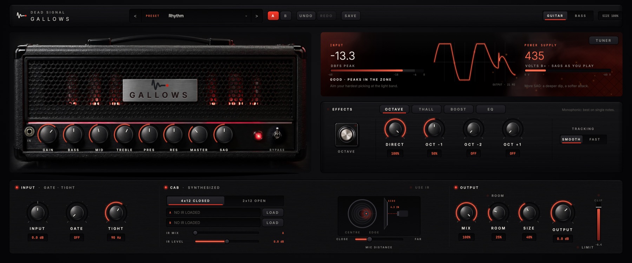Select the 2x12 OPEN cabinet
Viewport: 632px width, 263px height.
coord(254,201)
